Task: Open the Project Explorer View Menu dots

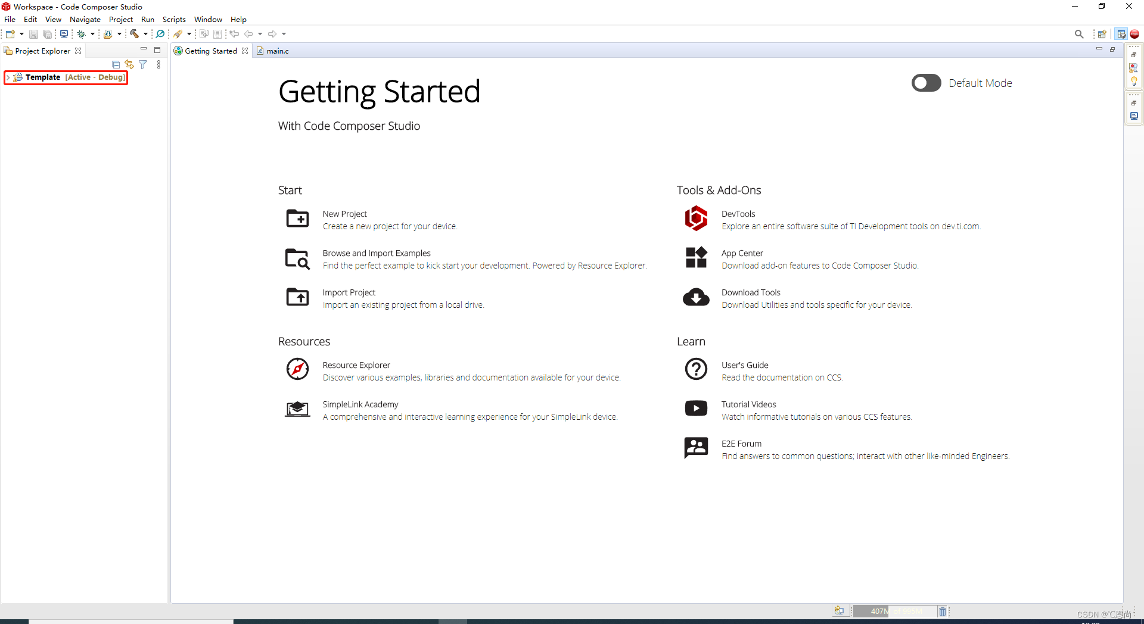Action: 158,64
